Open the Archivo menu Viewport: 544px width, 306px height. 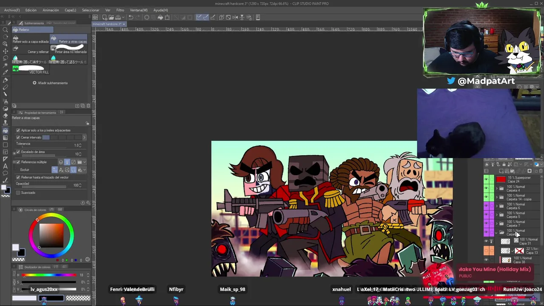(x=12, y=10)
